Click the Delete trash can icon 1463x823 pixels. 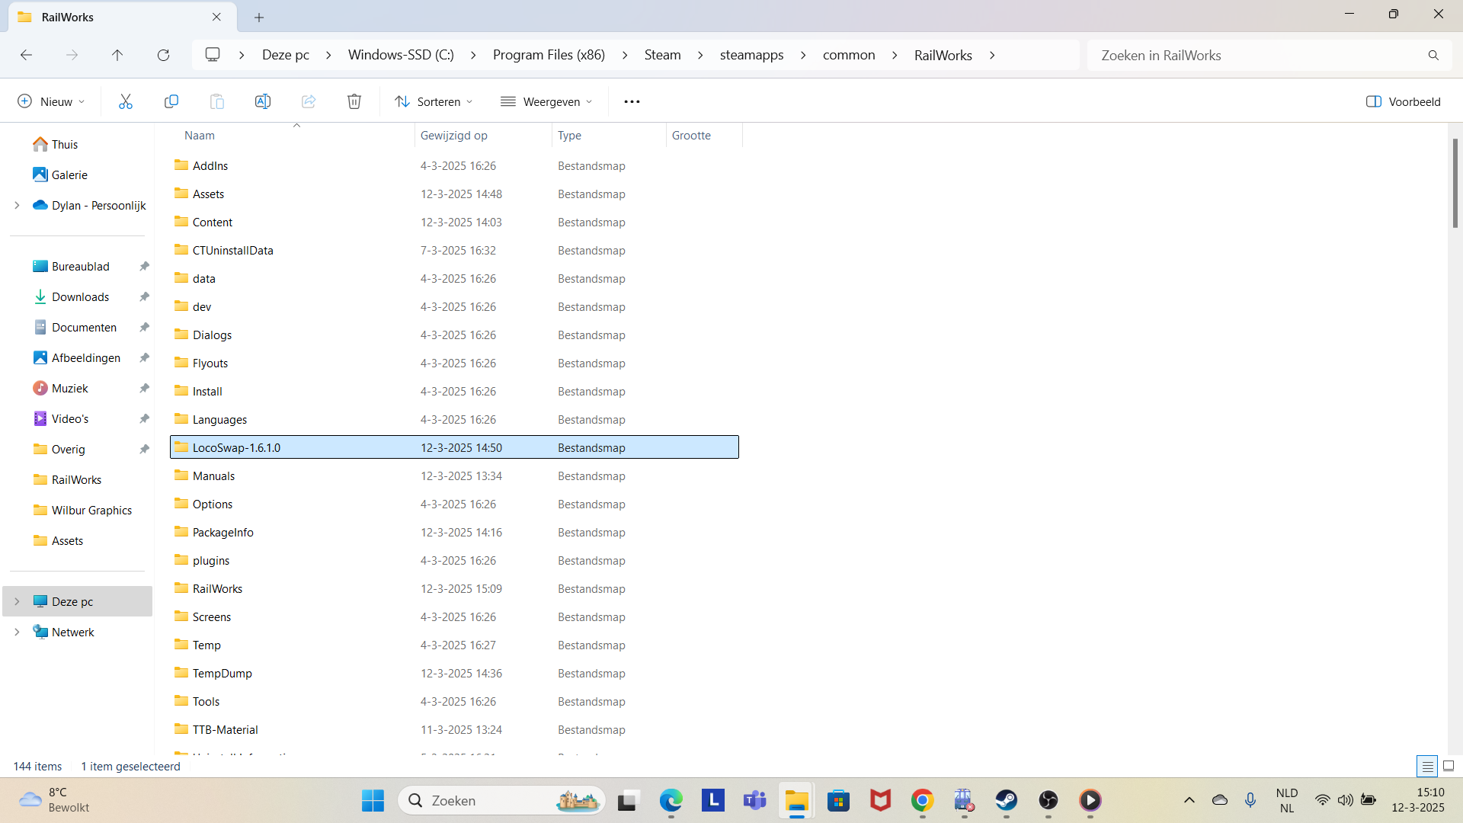(354, 101)
